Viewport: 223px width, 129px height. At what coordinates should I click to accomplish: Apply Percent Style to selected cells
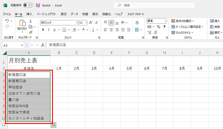pyautogui.click(x=158, y=27)
